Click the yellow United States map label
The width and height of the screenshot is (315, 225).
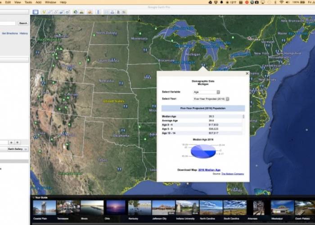(x=114, y=101)
